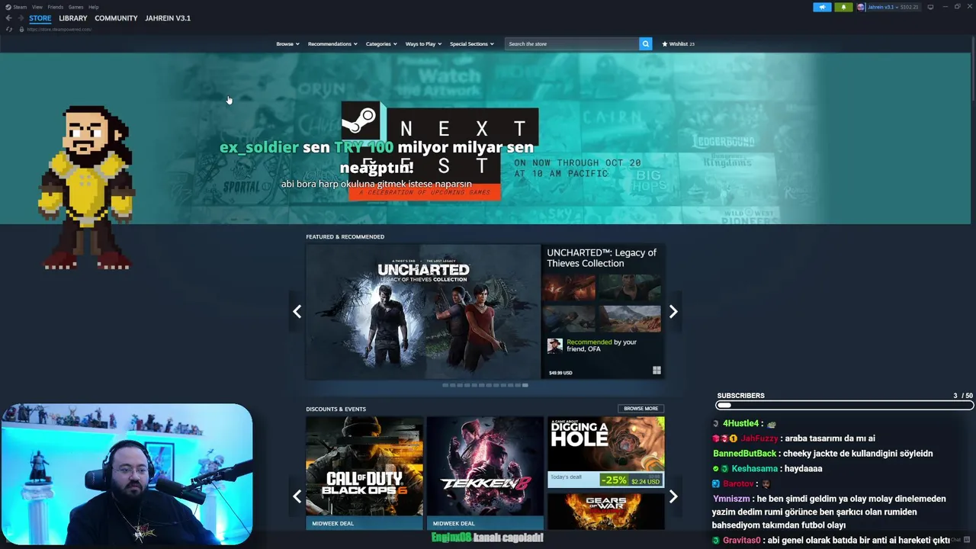Screen dimensions: 976x549
Task: Click the Uncharted Legacy of Thieves Collection title
Action: (602, 258)
